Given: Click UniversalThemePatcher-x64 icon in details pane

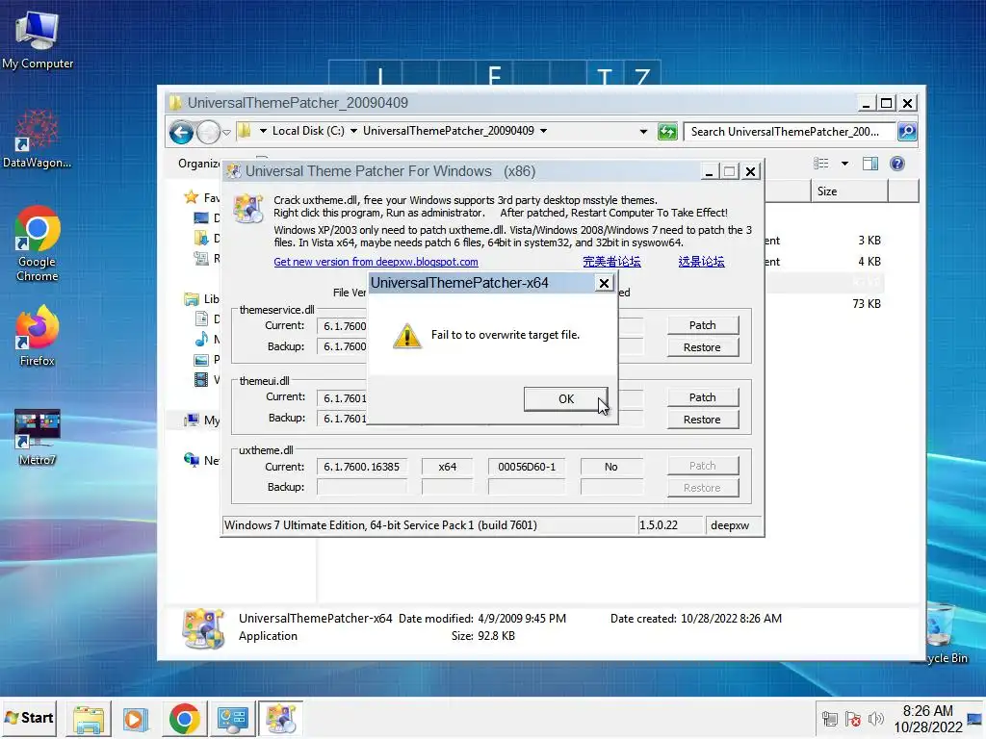Looking at the screenshot, I should tap(203, 628).
